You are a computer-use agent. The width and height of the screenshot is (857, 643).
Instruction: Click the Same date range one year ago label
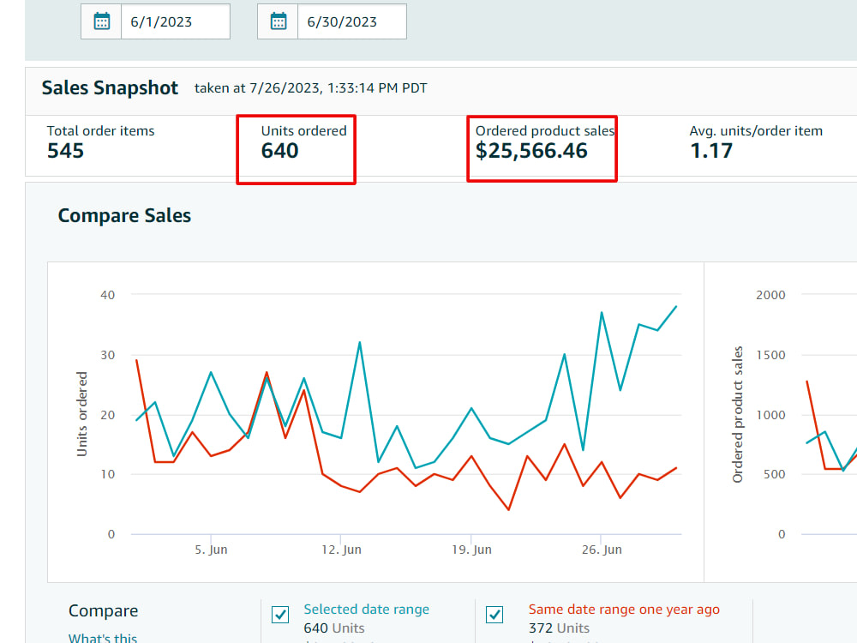click(x=624, y=609)
